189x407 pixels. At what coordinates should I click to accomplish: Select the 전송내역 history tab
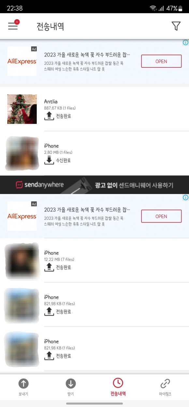coord(118,387)
